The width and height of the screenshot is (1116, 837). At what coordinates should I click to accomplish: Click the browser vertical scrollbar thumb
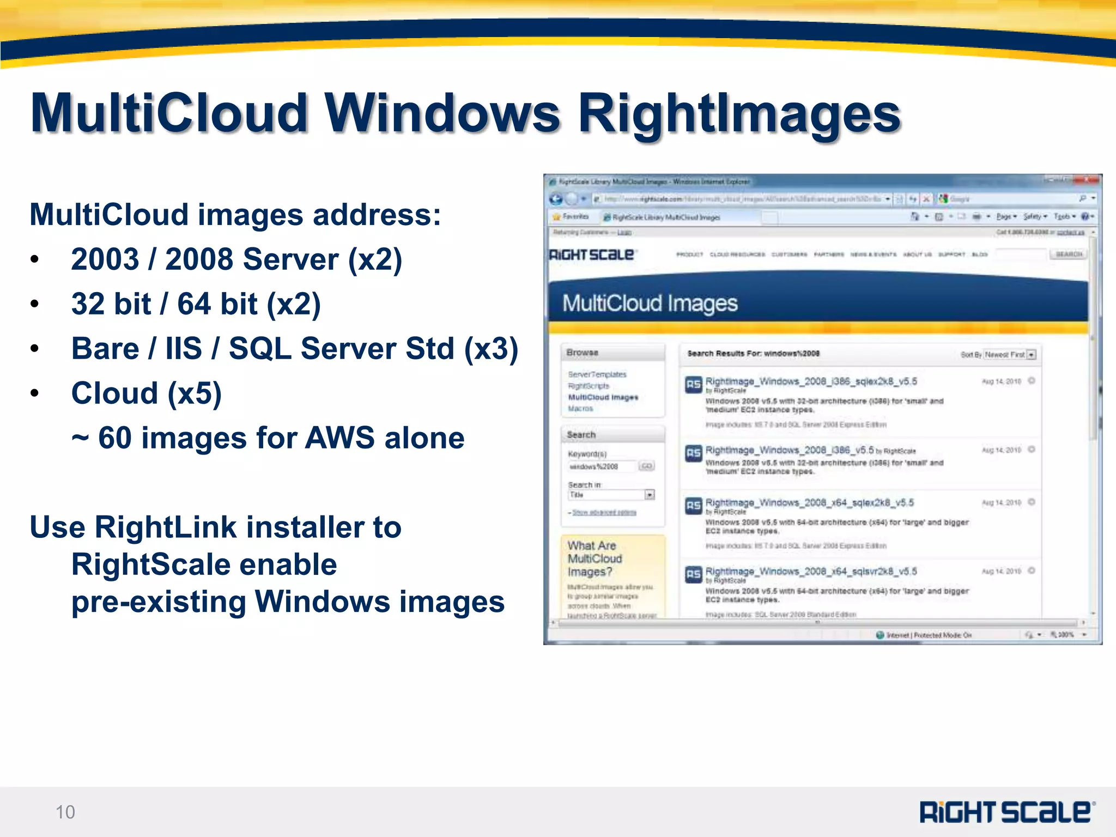point(1093,338)
